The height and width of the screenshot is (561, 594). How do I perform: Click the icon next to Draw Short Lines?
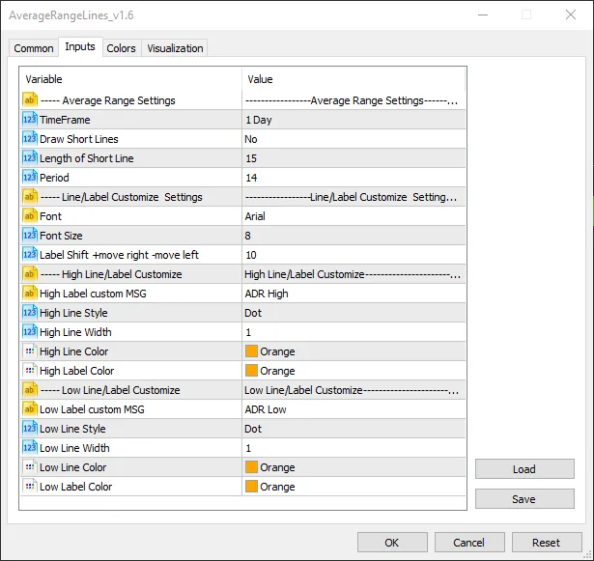[x=30, y=139]
